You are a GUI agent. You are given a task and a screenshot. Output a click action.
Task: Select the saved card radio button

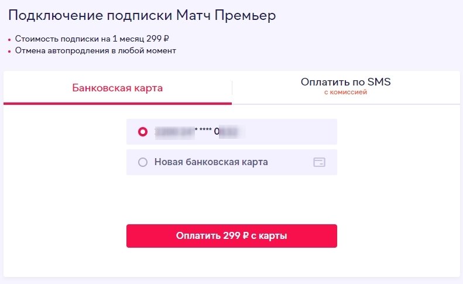(x=142, y=132)
